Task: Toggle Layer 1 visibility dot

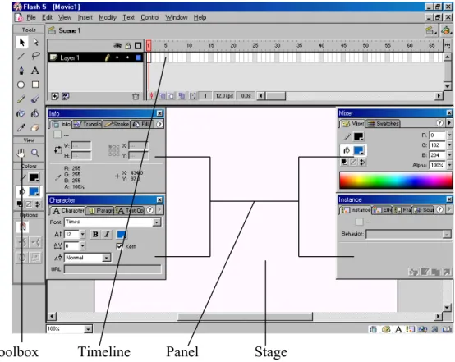Action: click(117, 57)
